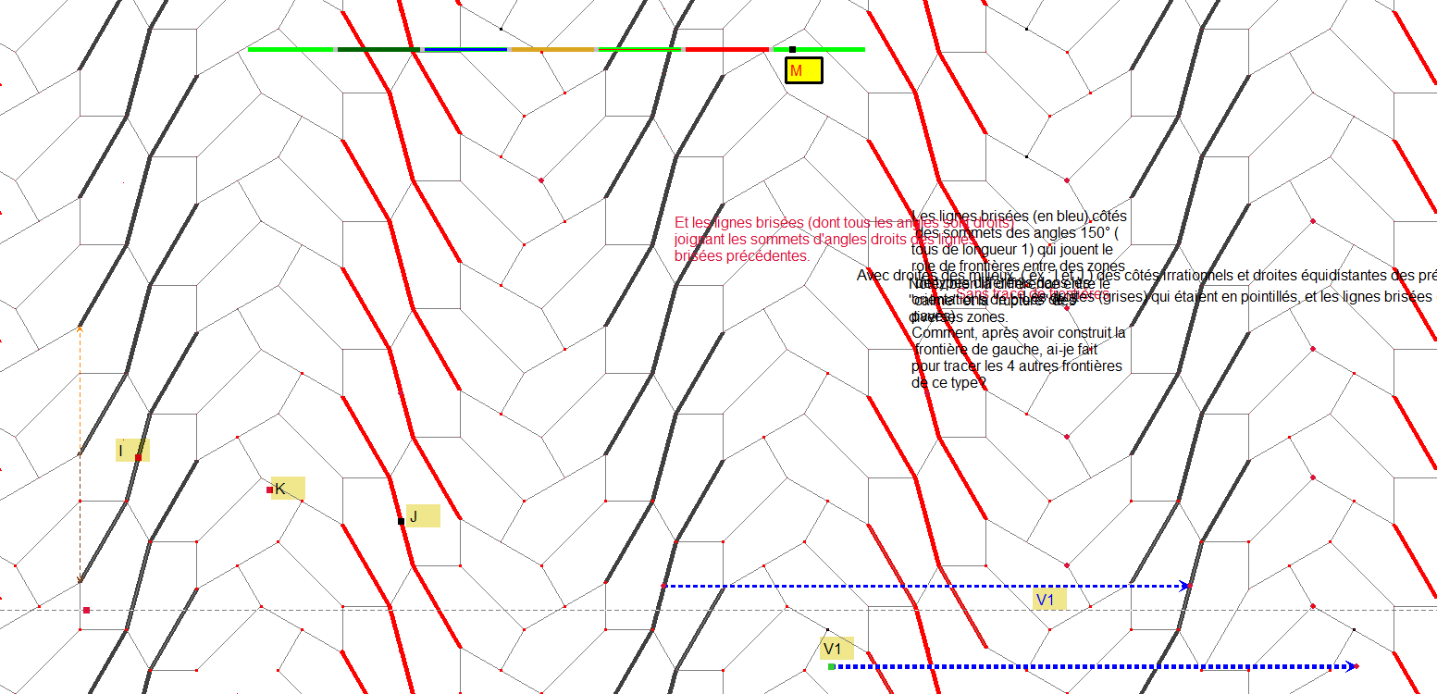
Task: Select the orange segment in the top bar
Action: point(552,49)
